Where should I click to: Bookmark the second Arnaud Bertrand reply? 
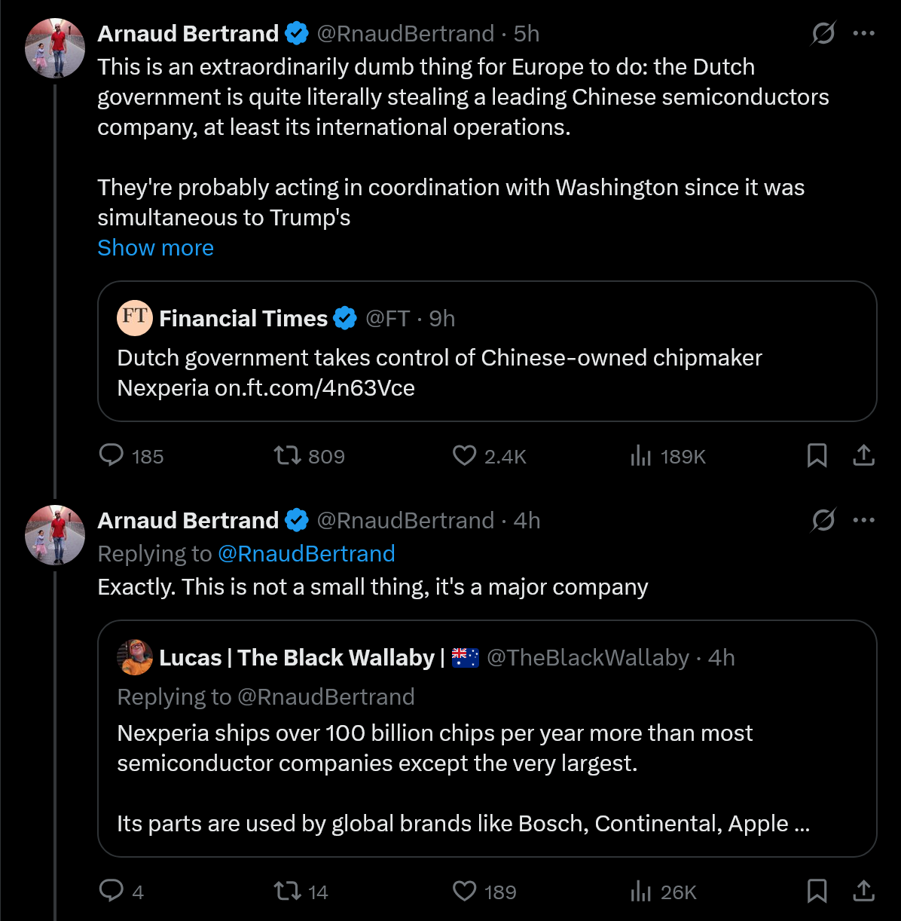click(817, 891)
